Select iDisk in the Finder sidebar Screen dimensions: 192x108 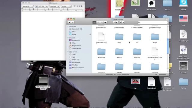point(73,31)
